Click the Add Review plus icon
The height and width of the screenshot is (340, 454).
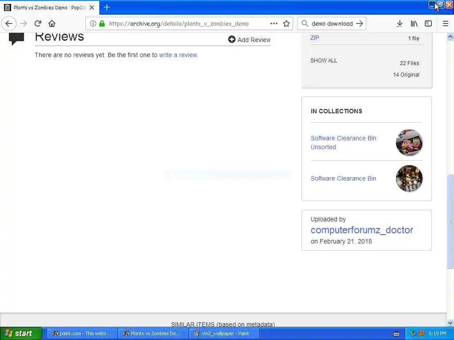[x=231, y=39]
